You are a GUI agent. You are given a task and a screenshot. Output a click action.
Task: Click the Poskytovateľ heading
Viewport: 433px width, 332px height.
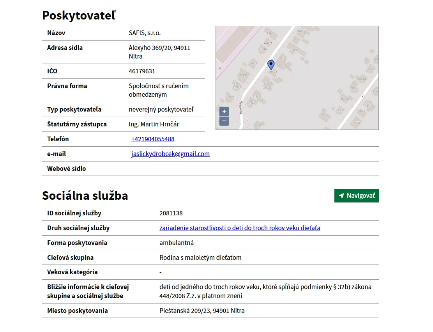(x=79, y=16)
